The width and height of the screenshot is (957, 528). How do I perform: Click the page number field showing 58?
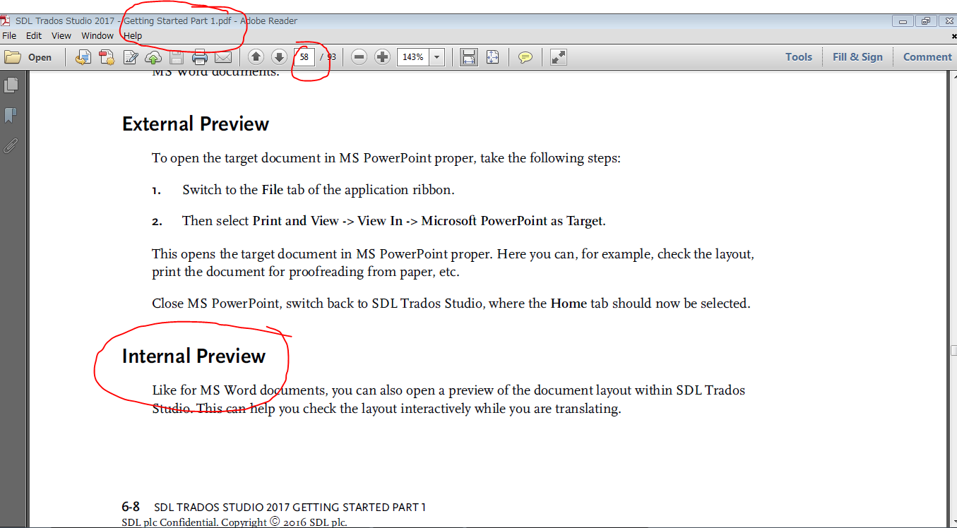(304, 57)
